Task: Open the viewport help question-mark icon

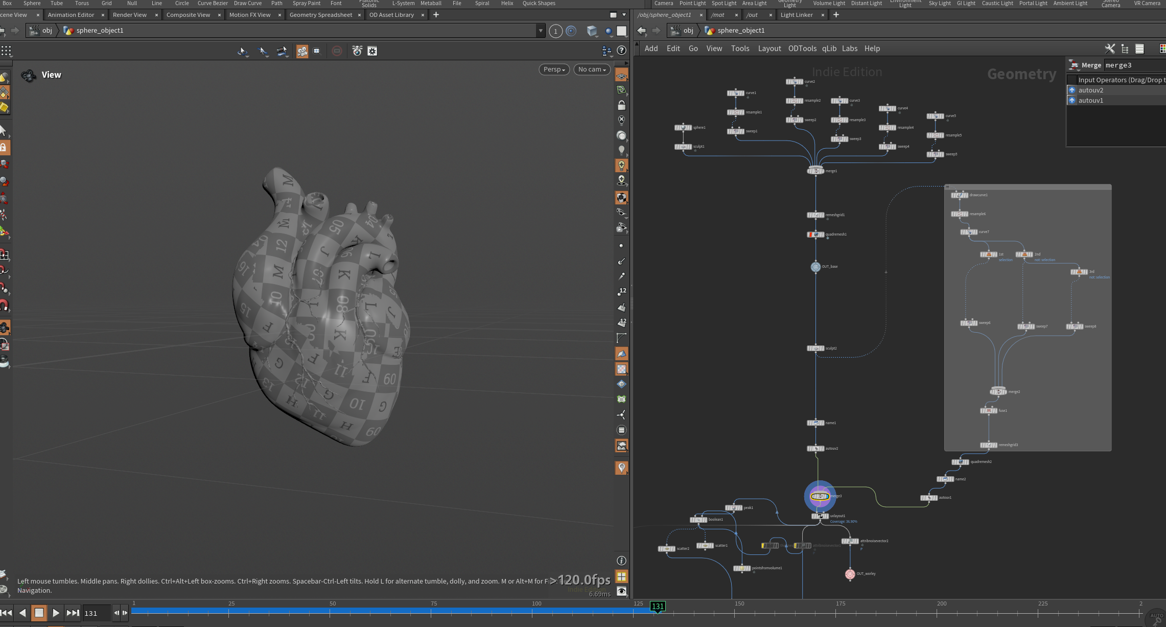Action: [x=621, y=50]
